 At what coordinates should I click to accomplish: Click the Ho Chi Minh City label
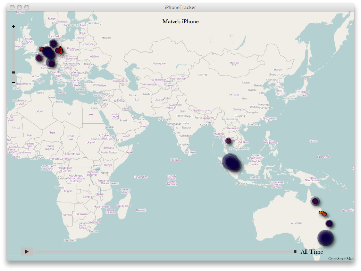point(240,148)
